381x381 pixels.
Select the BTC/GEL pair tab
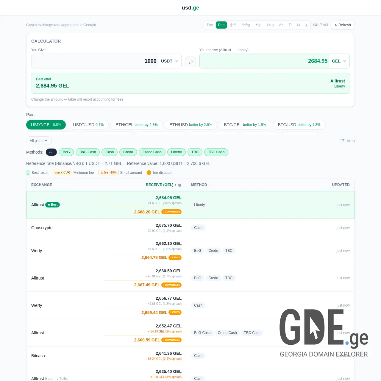click(245, 125)
